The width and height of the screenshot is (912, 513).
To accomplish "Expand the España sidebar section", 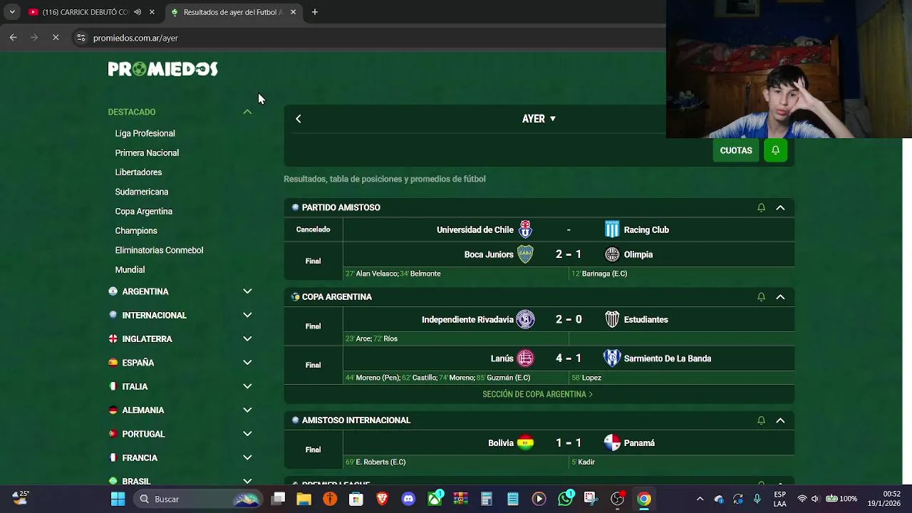I will [x=247, y=363].
